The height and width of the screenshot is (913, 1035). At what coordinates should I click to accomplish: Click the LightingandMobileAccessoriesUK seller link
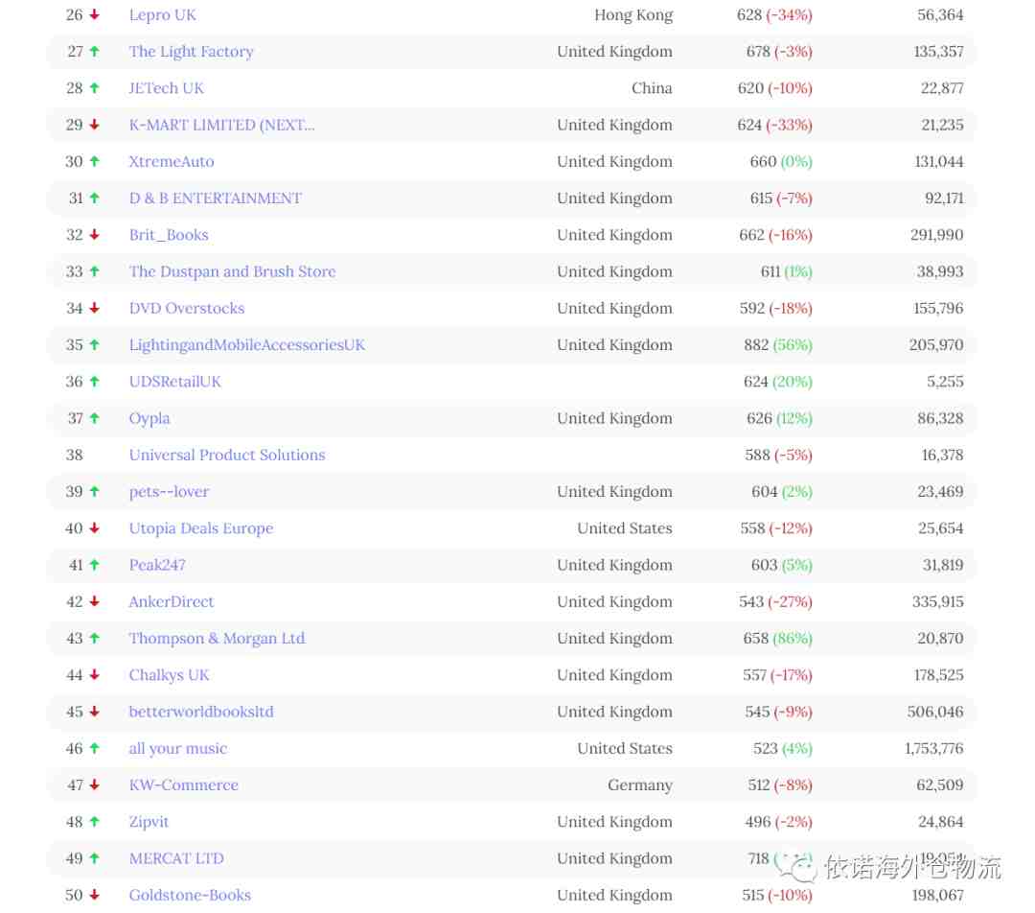pos(247,345)
